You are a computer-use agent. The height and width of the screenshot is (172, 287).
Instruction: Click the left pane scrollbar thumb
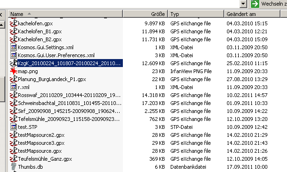pyautogui.click(x=2, y=89)
